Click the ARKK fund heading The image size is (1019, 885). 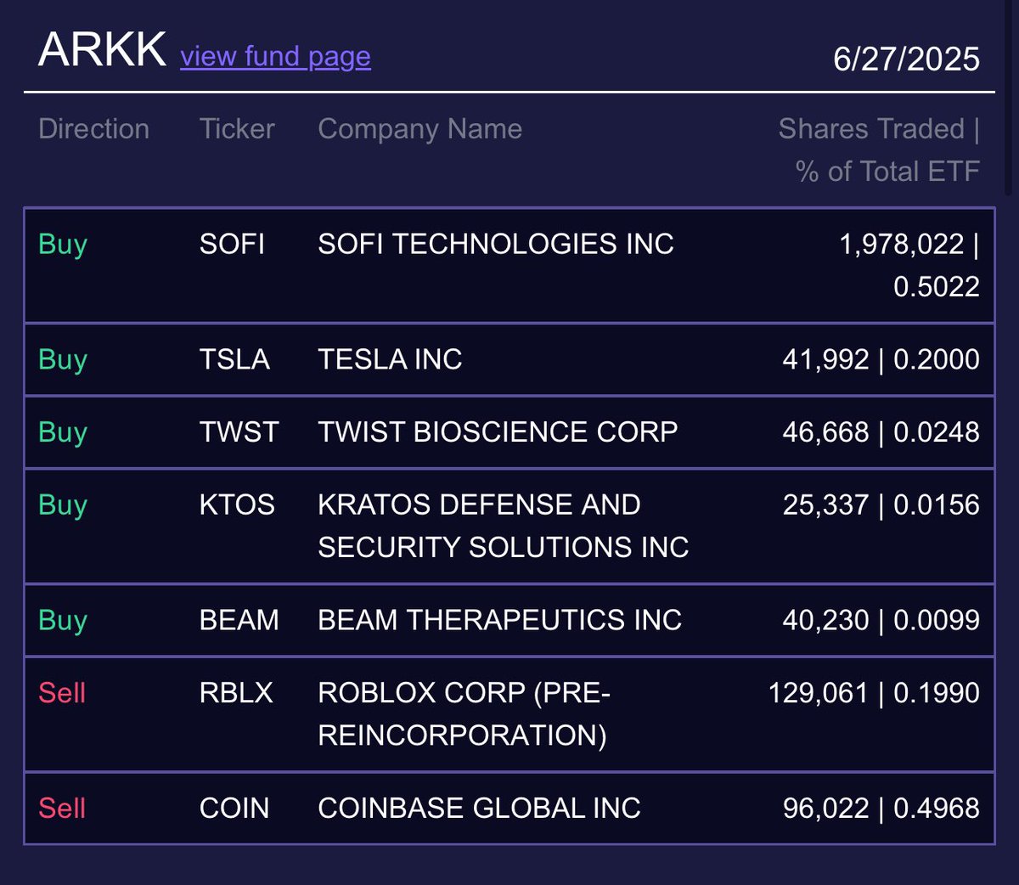click(x=102, y=49)
